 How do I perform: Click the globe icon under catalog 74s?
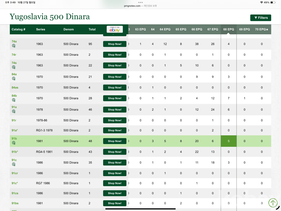[x=13, y=67]
